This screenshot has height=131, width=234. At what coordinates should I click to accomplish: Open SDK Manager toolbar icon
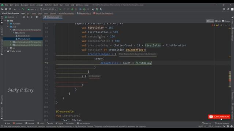101,9
